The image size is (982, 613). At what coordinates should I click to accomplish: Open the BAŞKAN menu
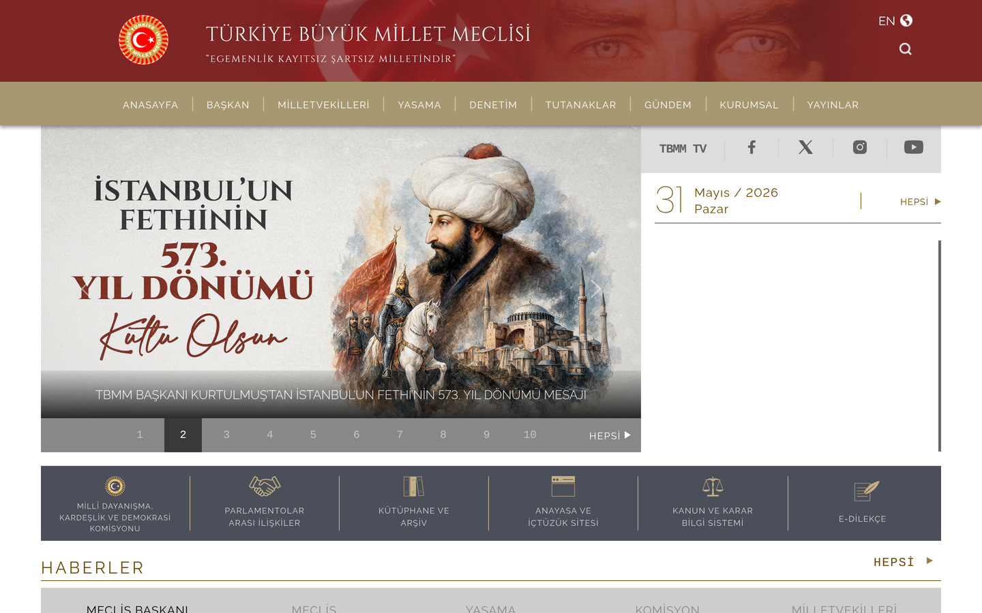click(228, 105)
